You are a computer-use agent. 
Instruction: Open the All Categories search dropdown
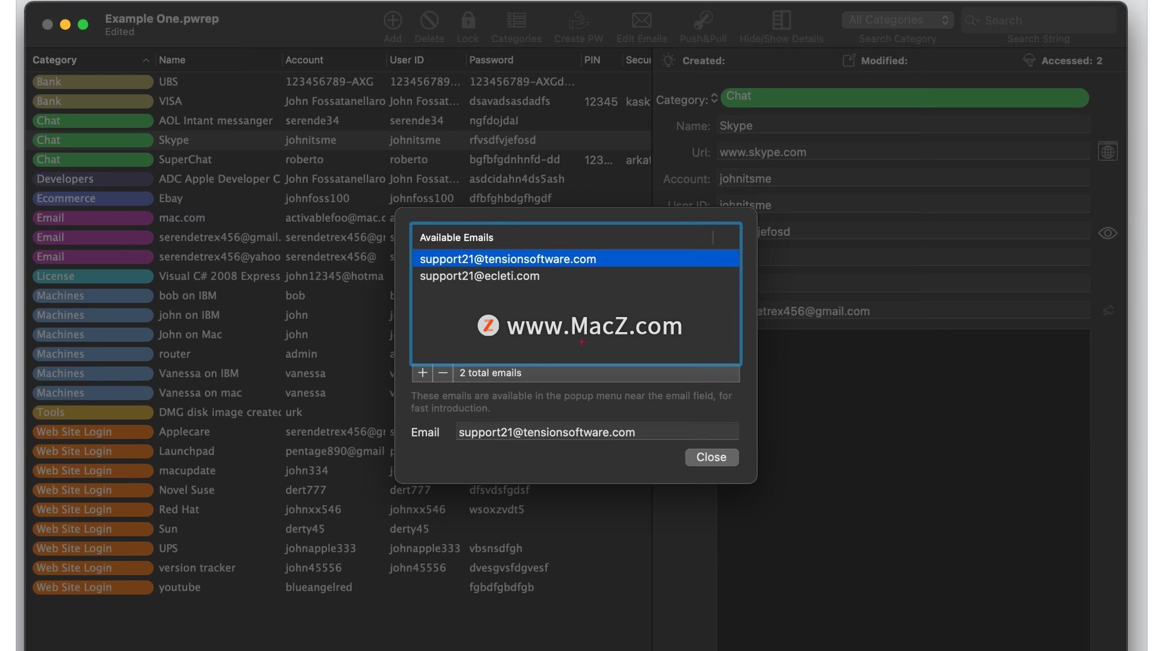897,20
